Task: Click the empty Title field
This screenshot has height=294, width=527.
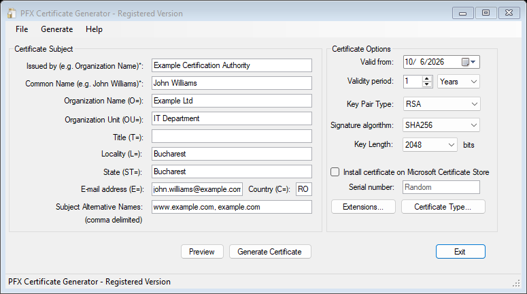Action: coord(232,136)
